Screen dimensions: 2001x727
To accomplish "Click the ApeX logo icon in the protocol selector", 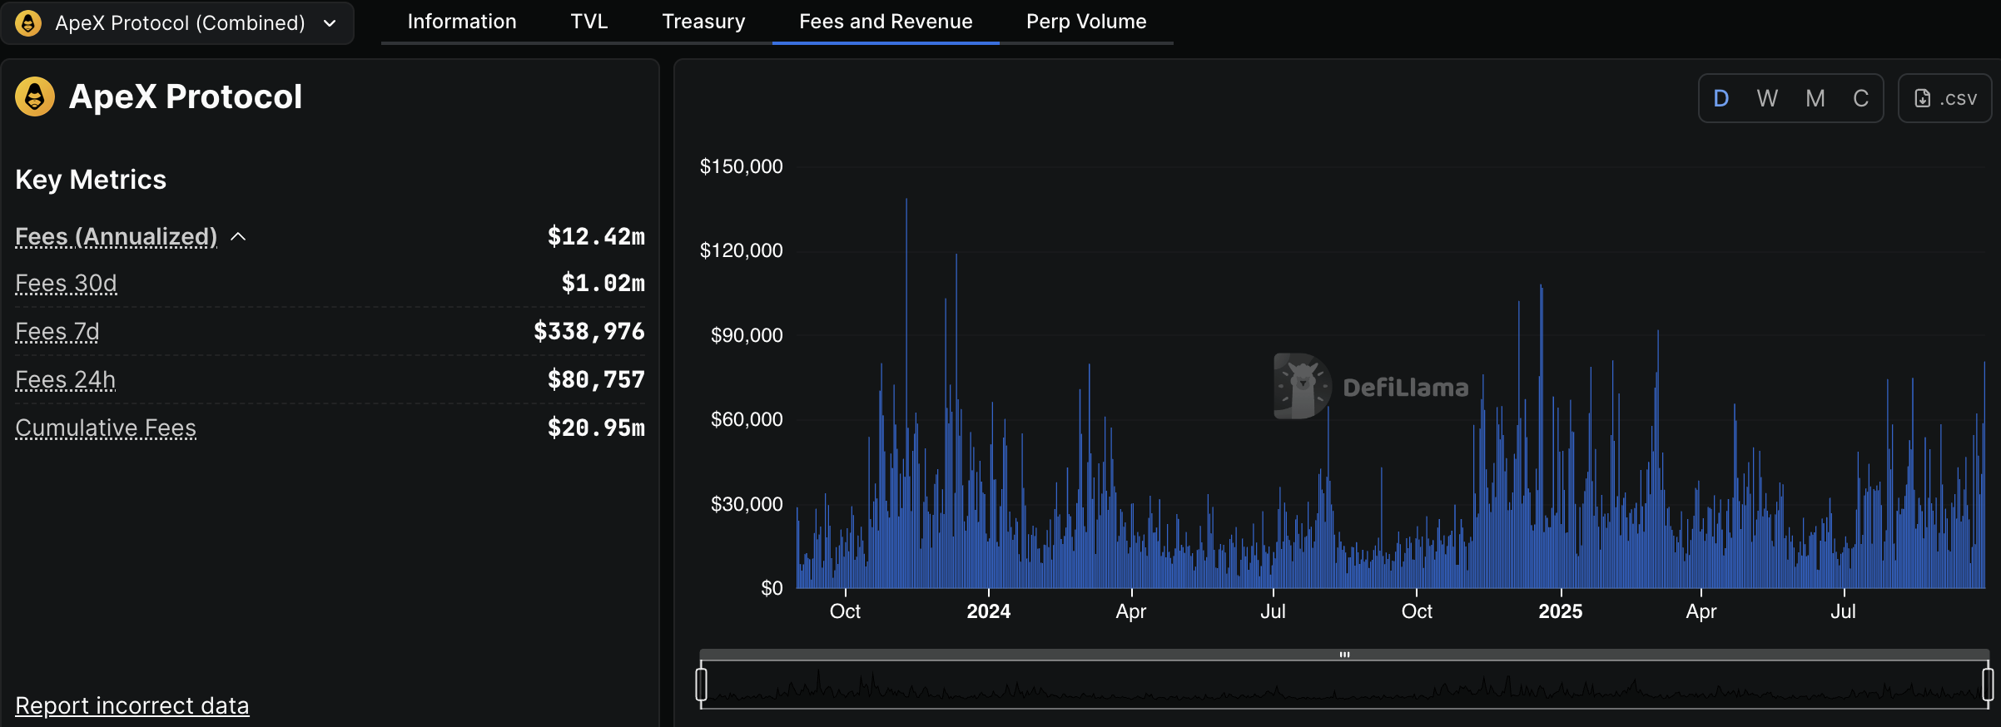I will click(x=28, y=22).
